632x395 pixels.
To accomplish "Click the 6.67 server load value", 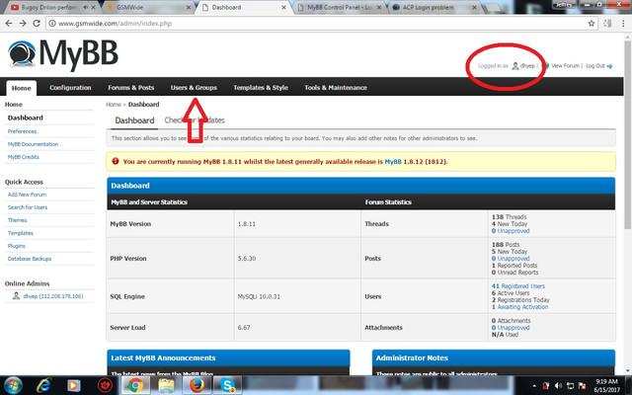I will pos(244,328).
